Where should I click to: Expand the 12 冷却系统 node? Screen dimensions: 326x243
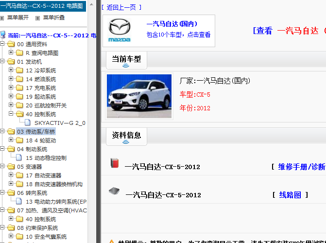click(11, 69)
